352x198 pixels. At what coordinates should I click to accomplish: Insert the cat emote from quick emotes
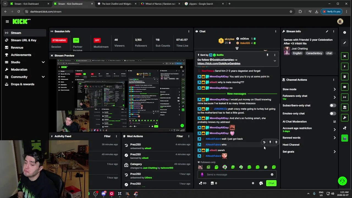200,167
